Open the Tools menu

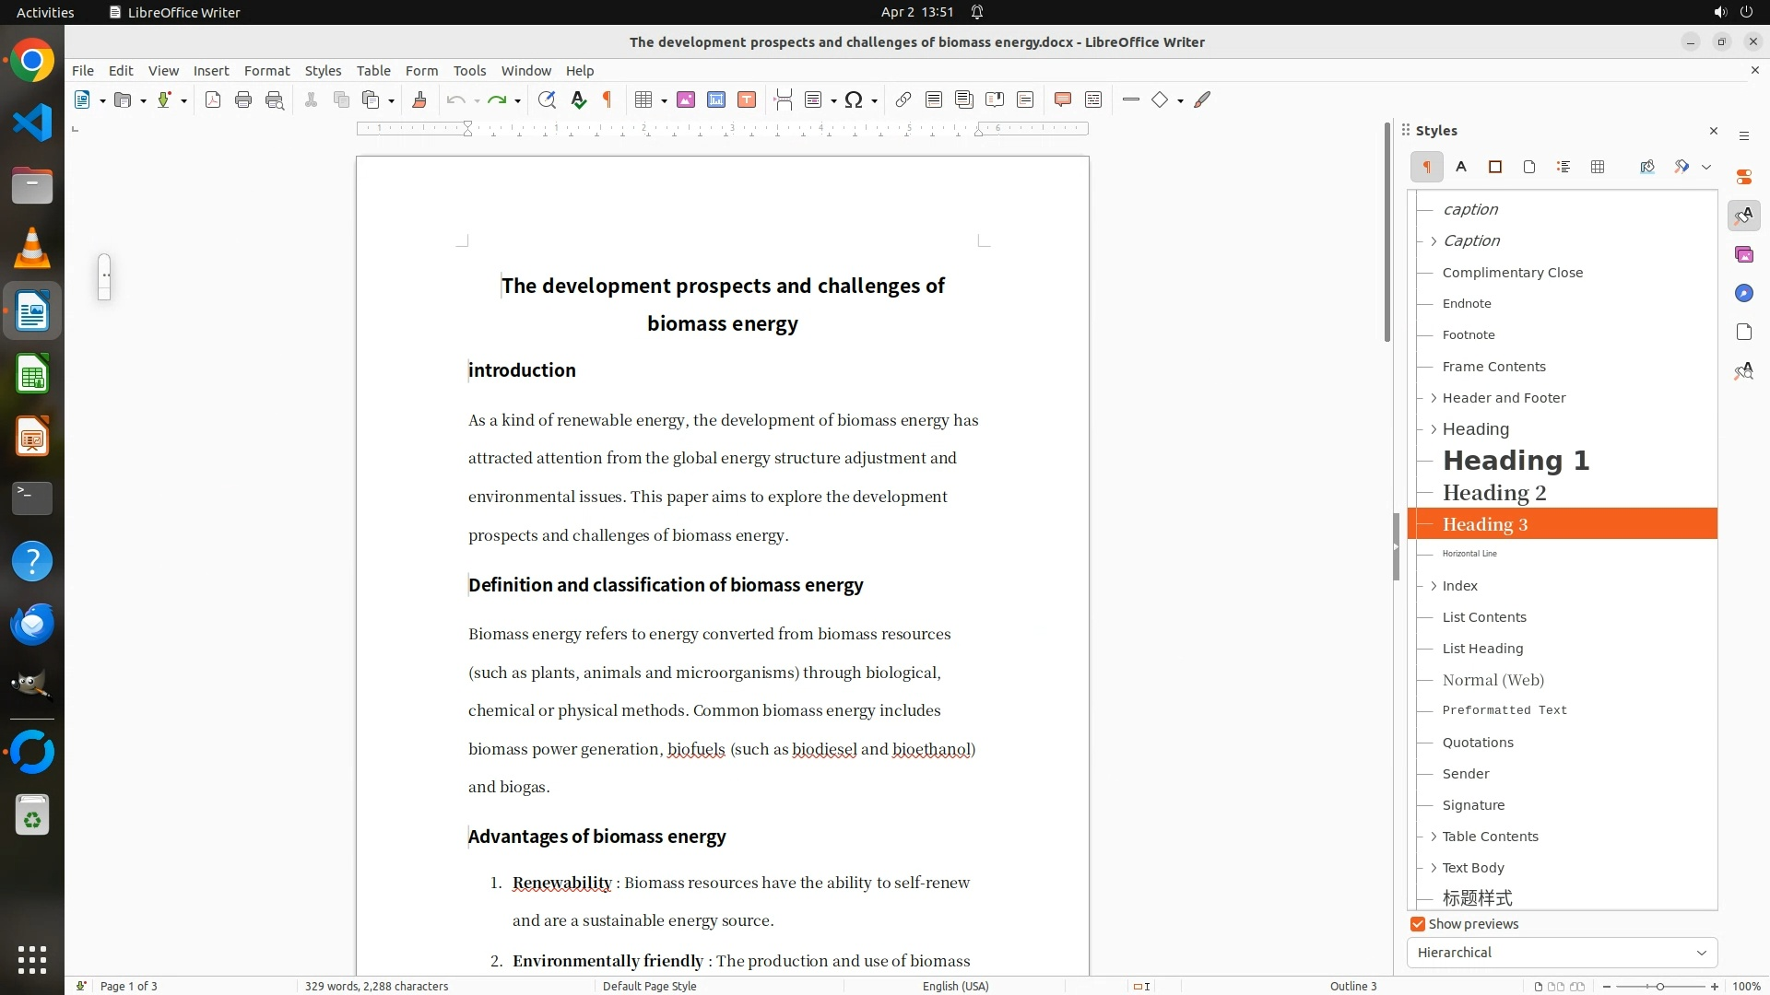(x=469, y=71)
